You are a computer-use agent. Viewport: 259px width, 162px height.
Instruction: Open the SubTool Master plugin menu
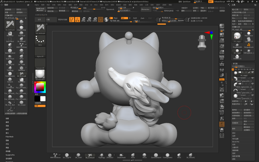[40, 9]
